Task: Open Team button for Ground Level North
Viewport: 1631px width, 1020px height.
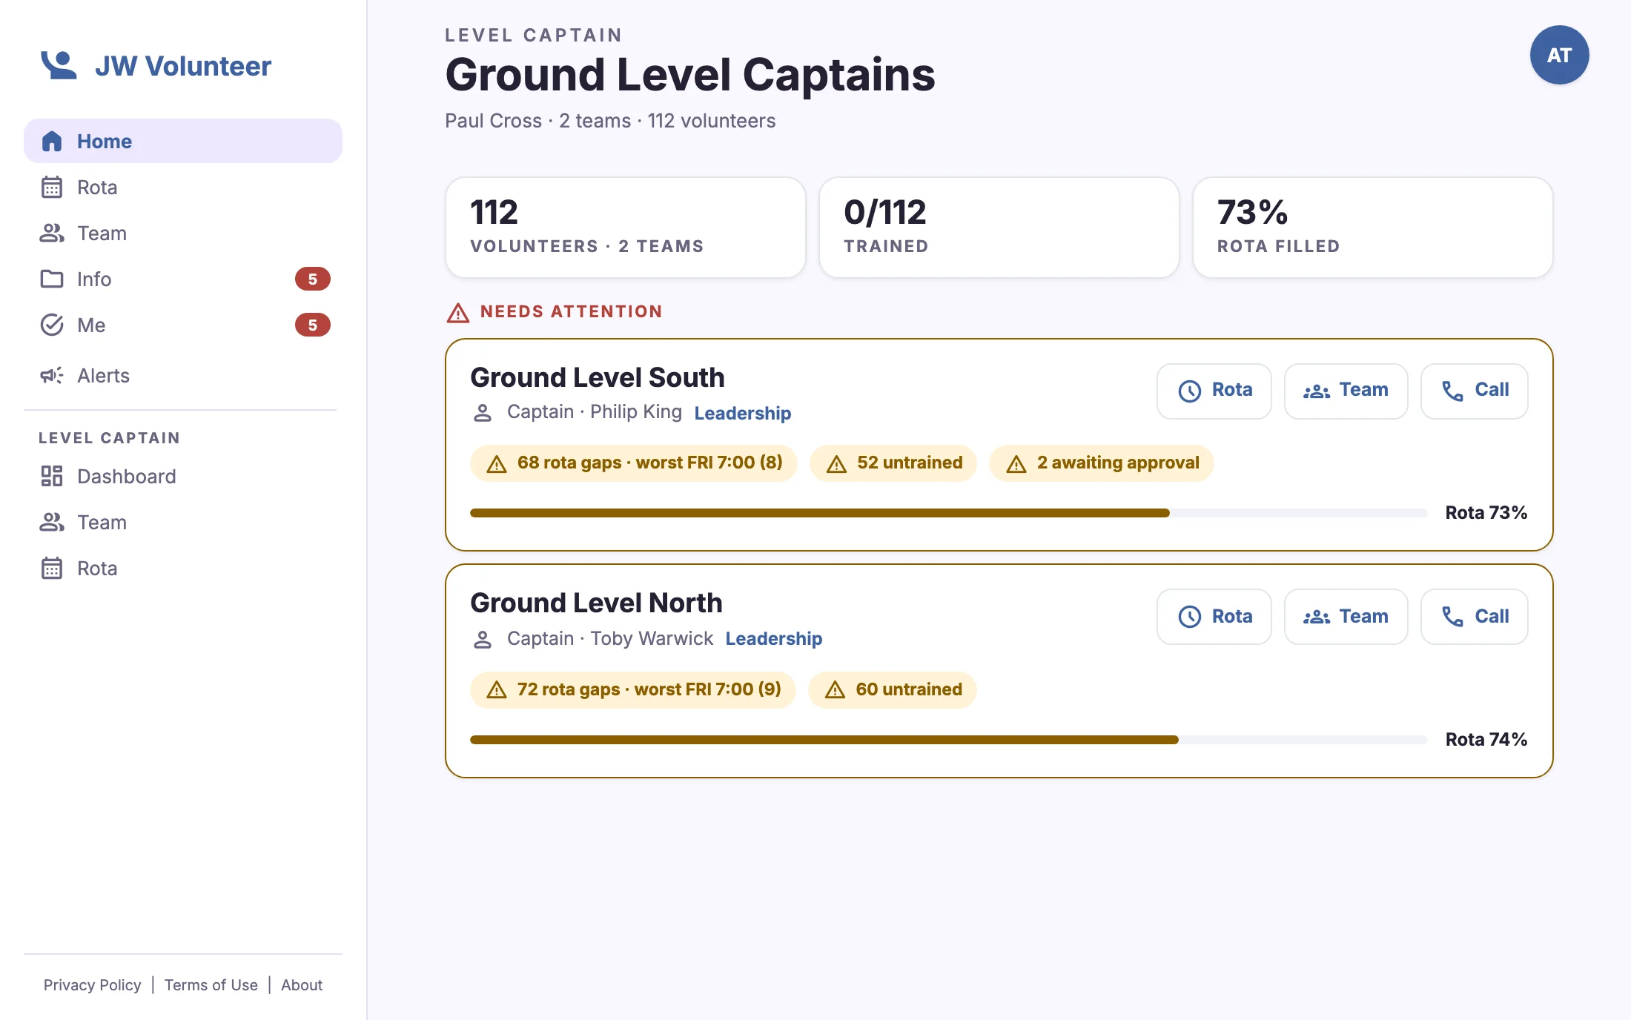Action: [1346, 617]
